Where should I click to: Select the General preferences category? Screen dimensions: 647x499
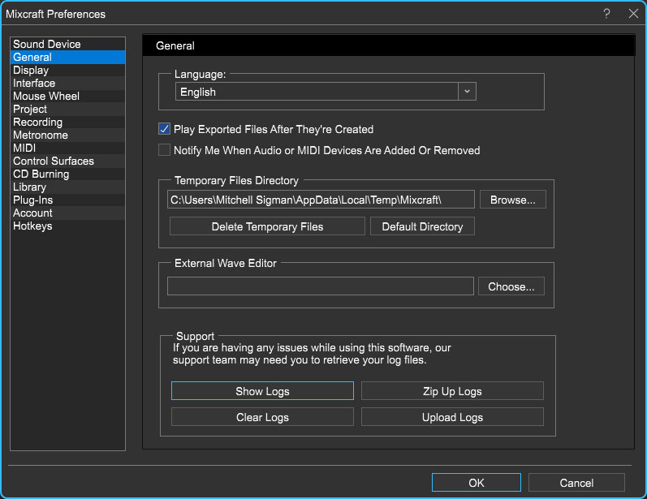pyautogui.click(x=67, y=58)
